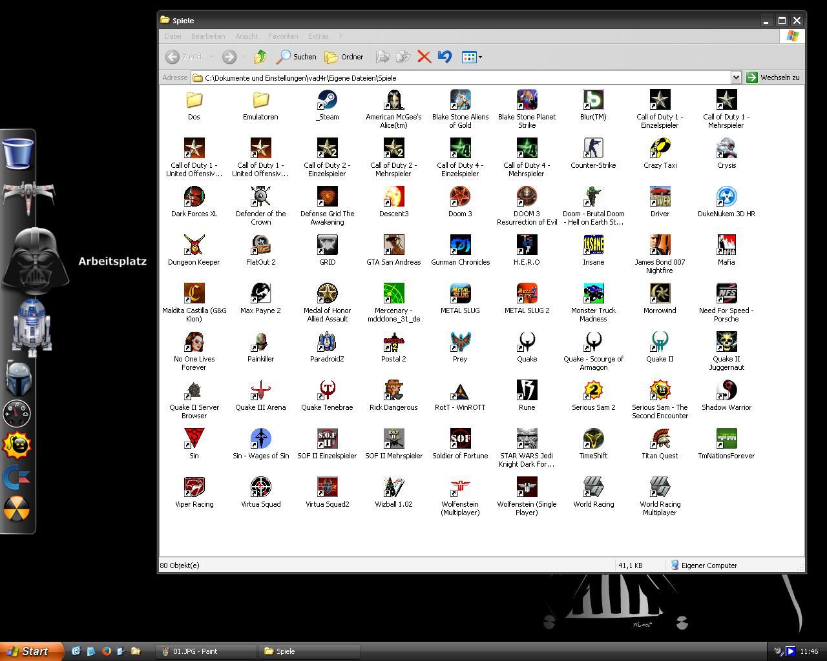Screen dimensions: 827x661
Task: Select the METAL SLUG 2 icon
Action: tap(527, 294)
